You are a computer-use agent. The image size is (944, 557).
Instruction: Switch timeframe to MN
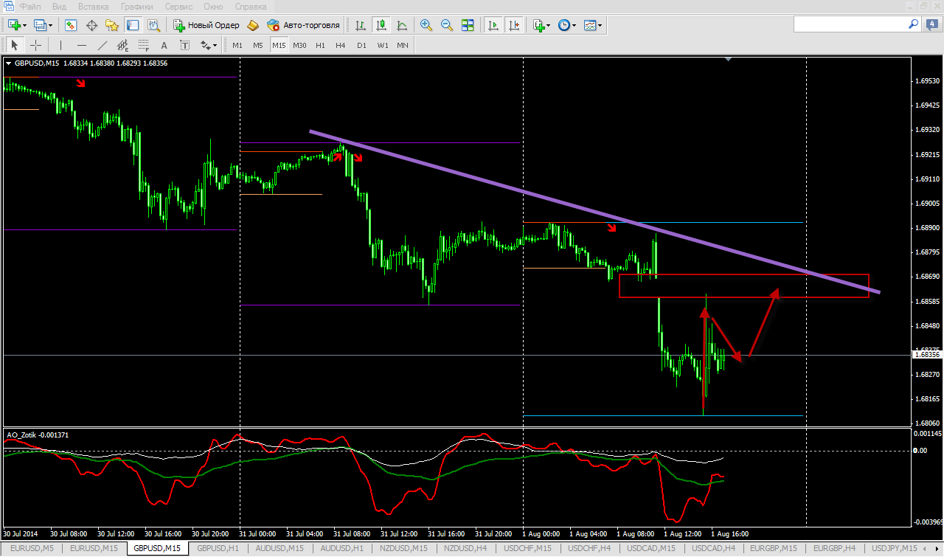coord(403,45)
